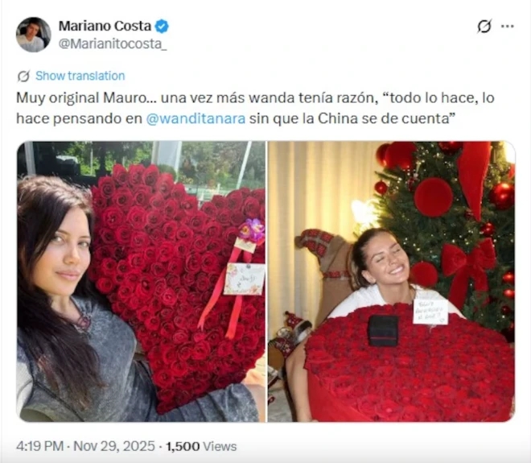Click the 4:19 PM timestamp

[x=39, y=446]
